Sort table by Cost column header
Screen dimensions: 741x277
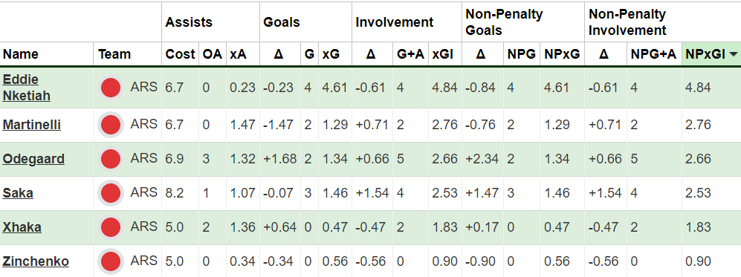coord(180,54)
